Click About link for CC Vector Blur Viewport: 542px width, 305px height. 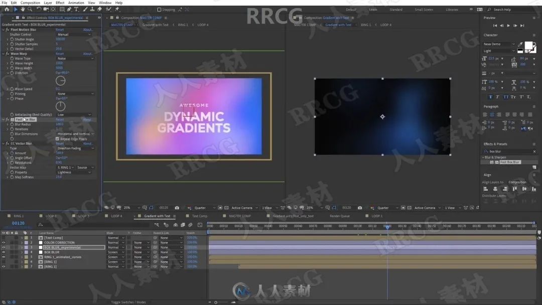[x=88, y=143]
